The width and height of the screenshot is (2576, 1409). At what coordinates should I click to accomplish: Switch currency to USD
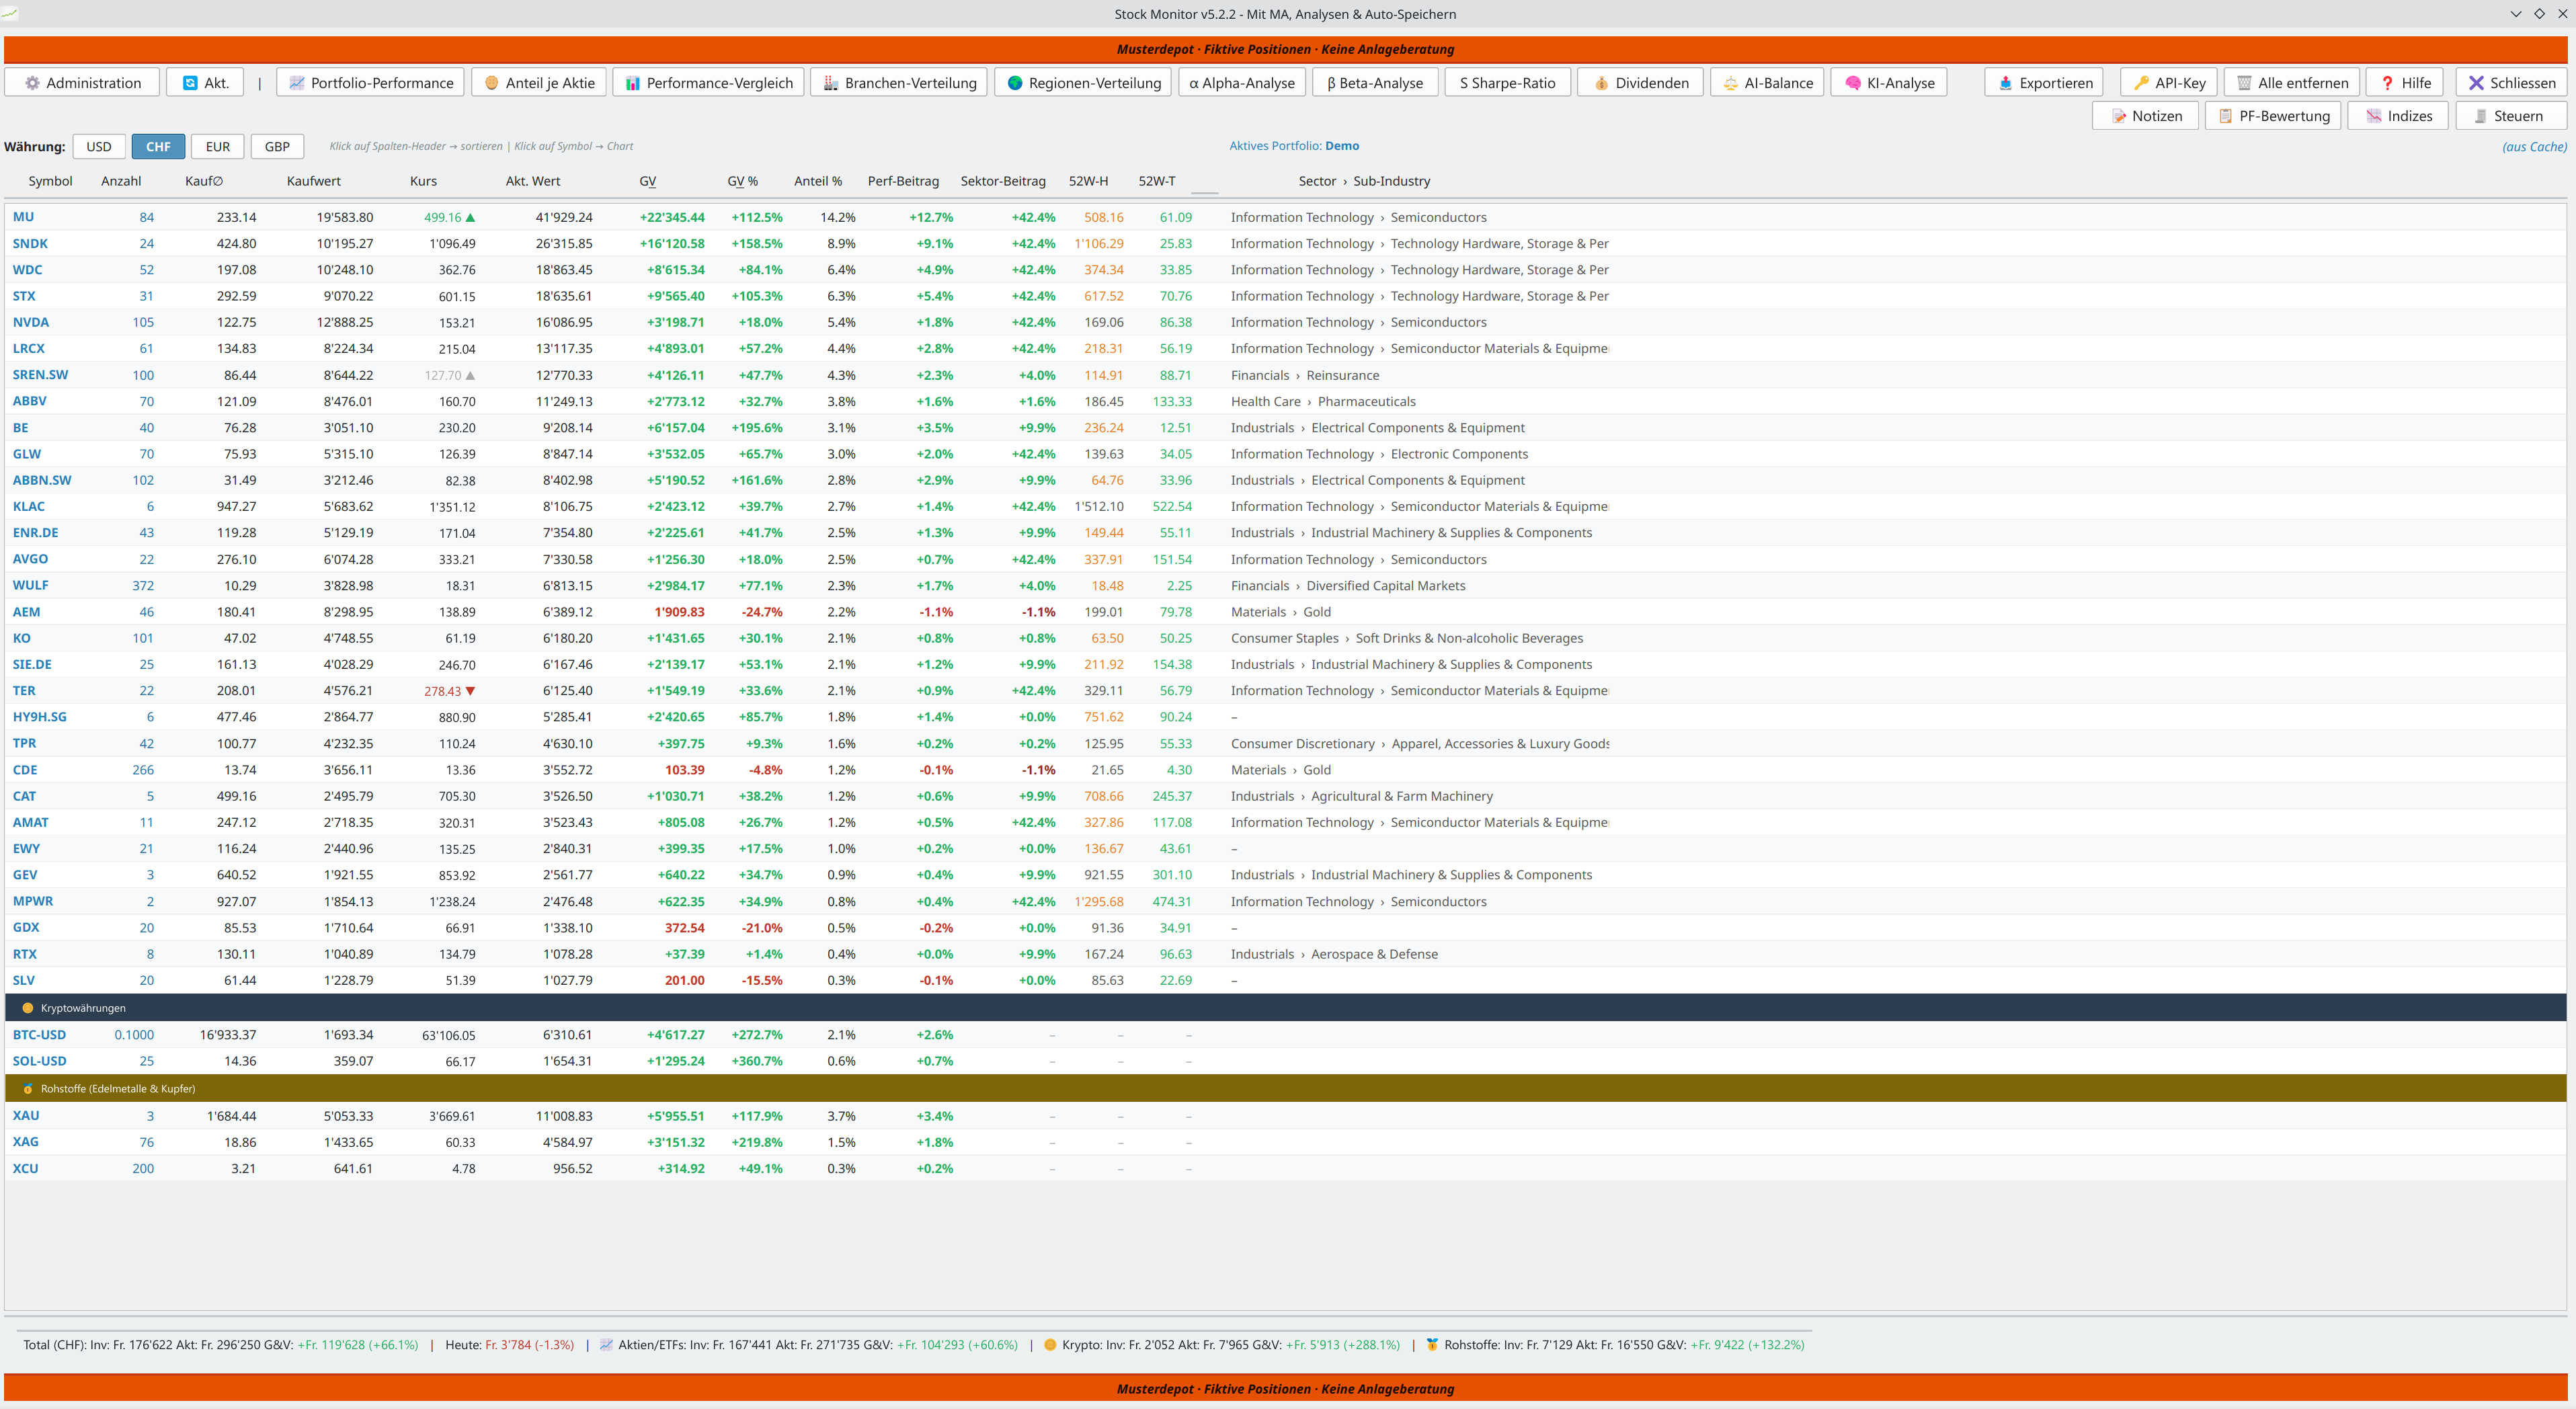coord(99,147)
